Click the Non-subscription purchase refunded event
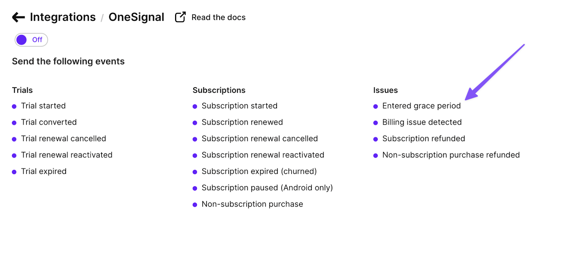The width and height of the screenshot is (580, 266). tap(451, 155)
